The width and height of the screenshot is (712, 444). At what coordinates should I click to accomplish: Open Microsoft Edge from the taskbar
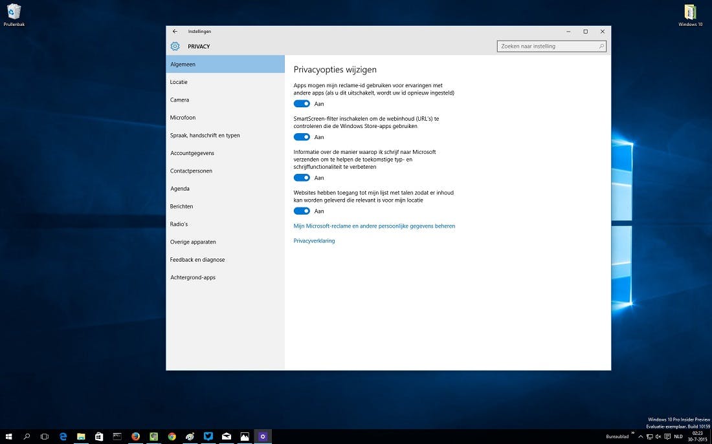click(63, 436)
